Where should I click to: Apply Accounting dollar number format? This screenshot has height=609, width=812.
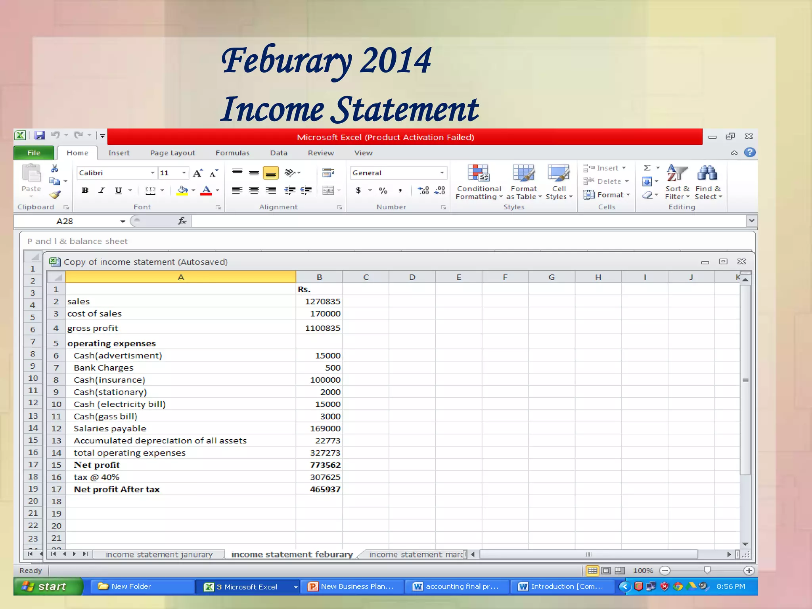pos(358,191)
